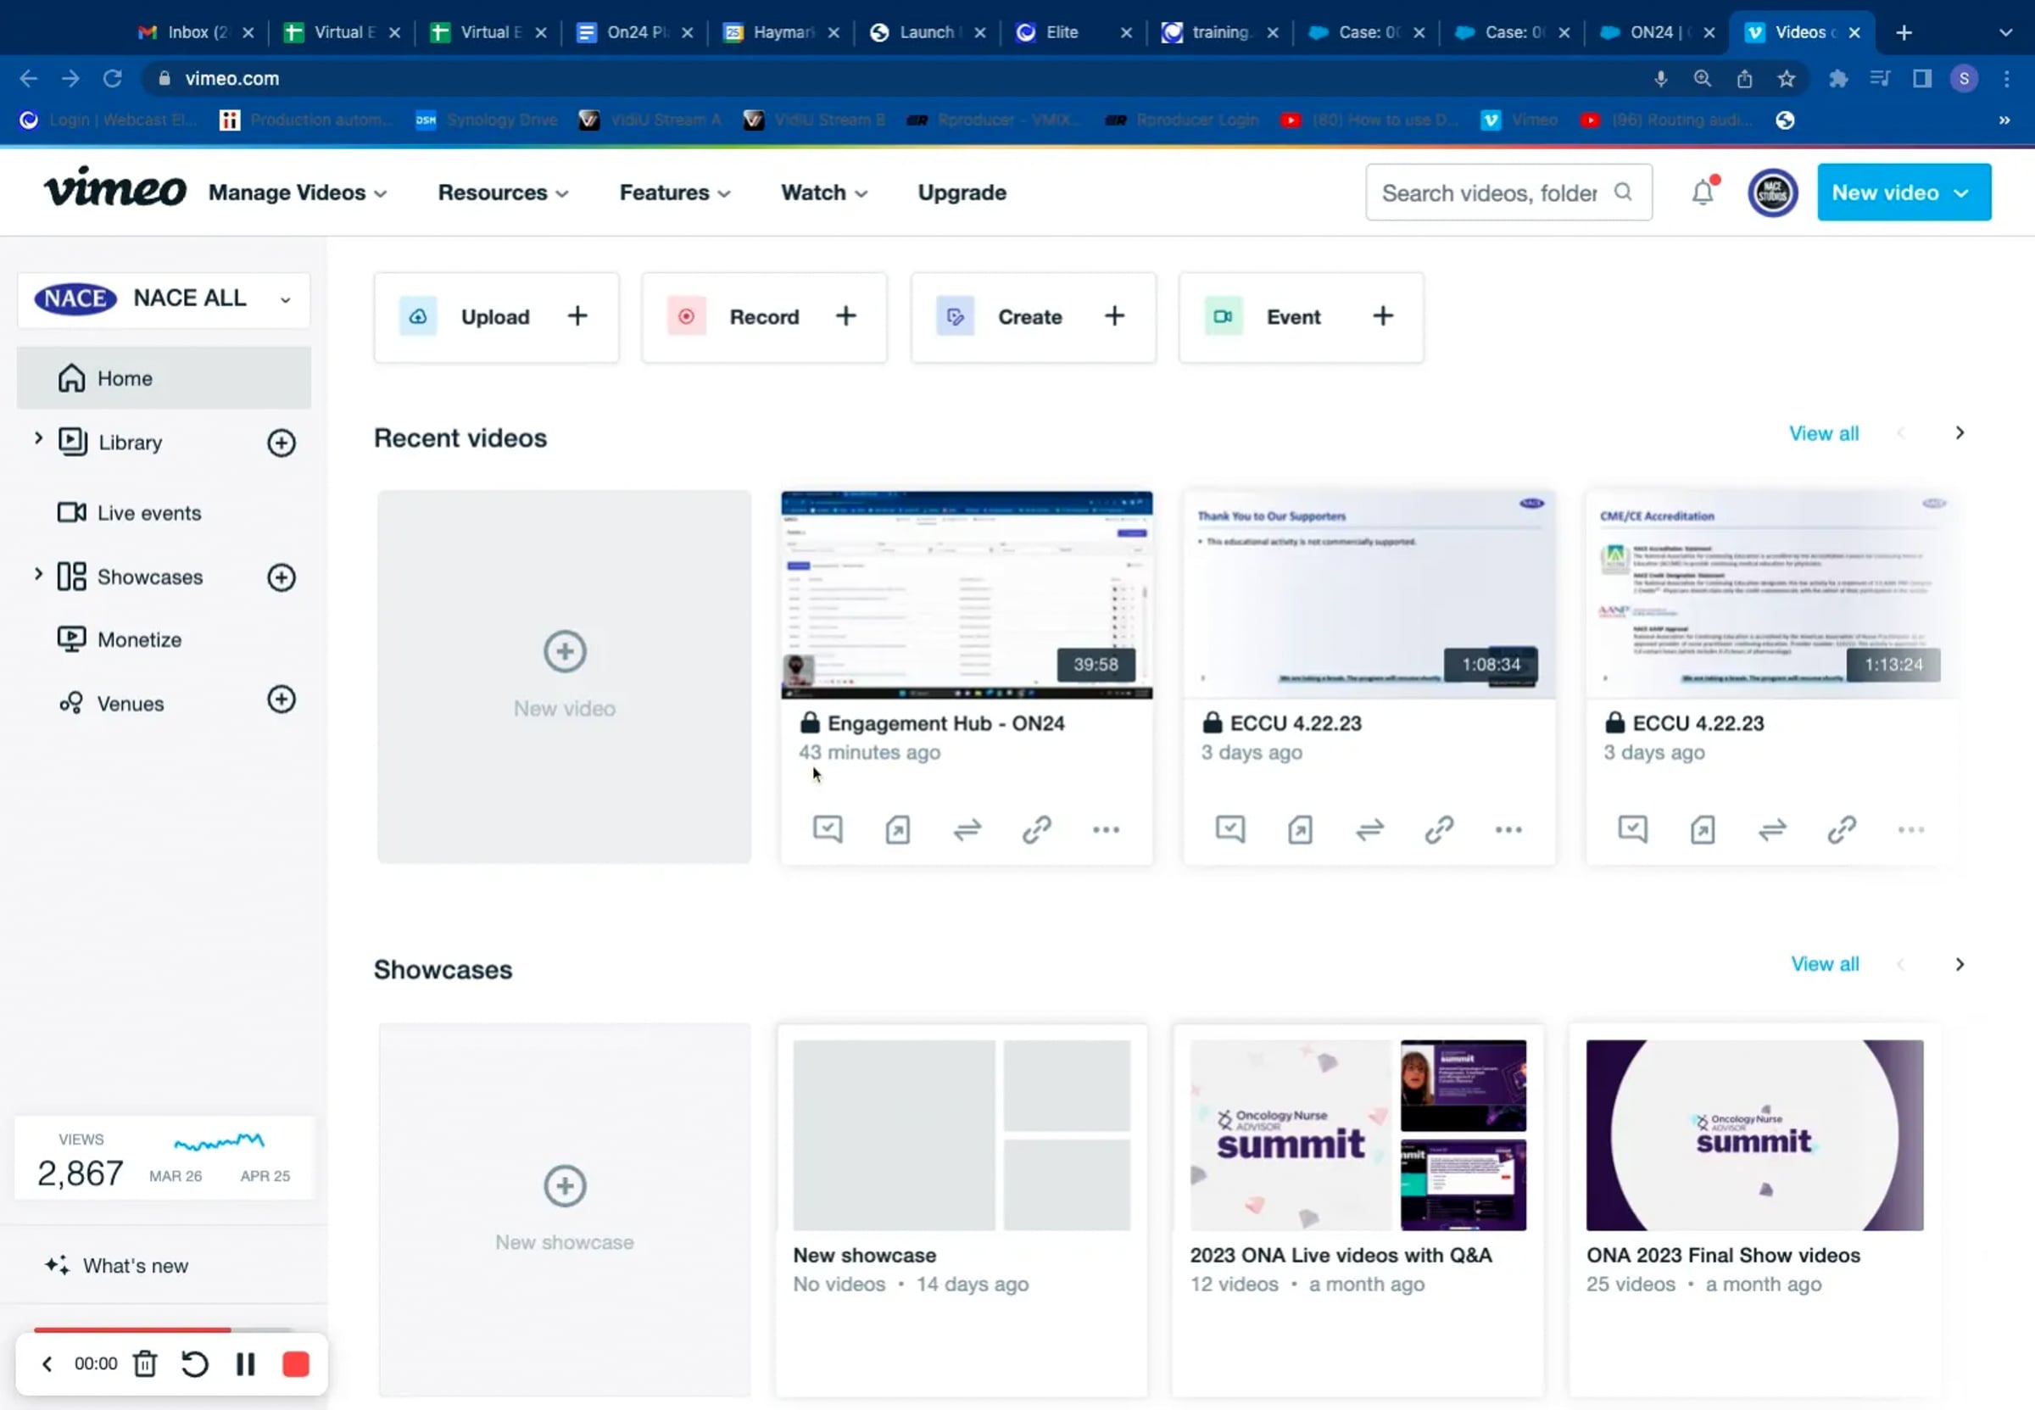2035x1410 pixels.
Task: Click the Record button
Action: 764,316
